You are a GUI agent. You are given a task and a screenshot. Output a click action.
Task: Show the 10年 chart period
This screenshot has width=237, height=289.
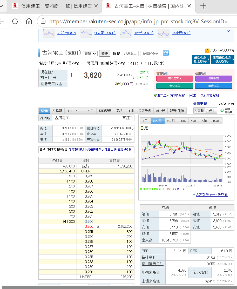(216, 121)
